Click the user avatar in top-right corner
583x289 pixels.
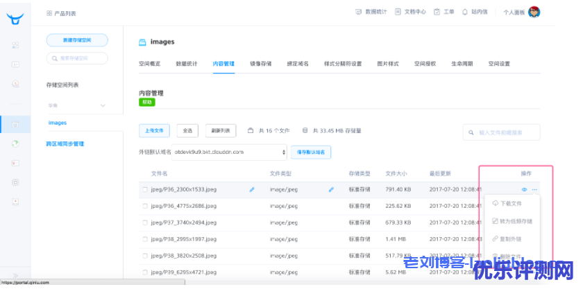tap(534, 12)
